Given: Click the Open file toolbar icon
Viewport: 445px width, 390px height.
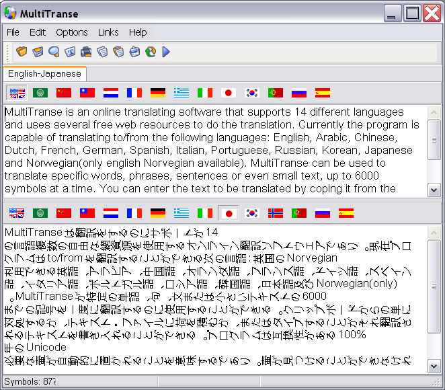Looking at the screenshot, I should click(22, 52).
